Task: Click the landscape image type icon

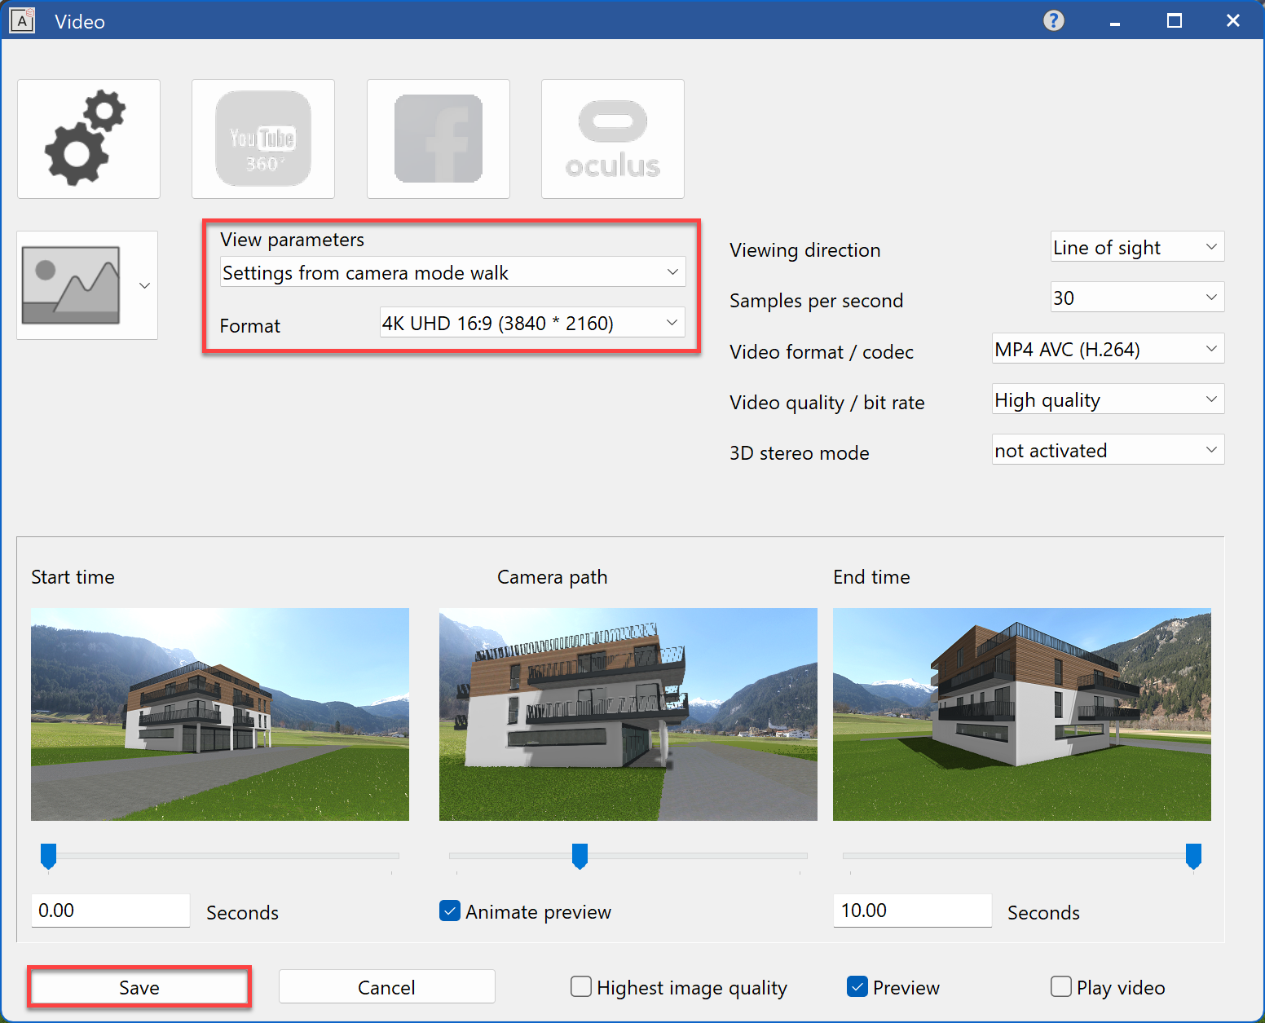Action: coord(72,285)
